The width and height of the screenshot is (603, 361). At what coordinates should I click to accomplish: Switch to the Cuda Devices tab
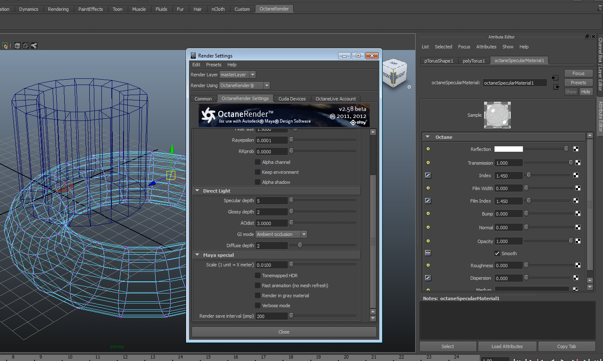tap(292, 99)
